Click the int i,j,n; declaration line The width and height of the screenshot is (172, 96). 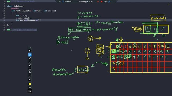[21, 15]
